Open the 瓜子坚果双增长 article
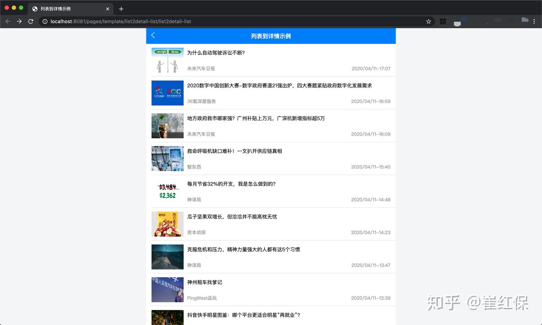 point(232,216)
